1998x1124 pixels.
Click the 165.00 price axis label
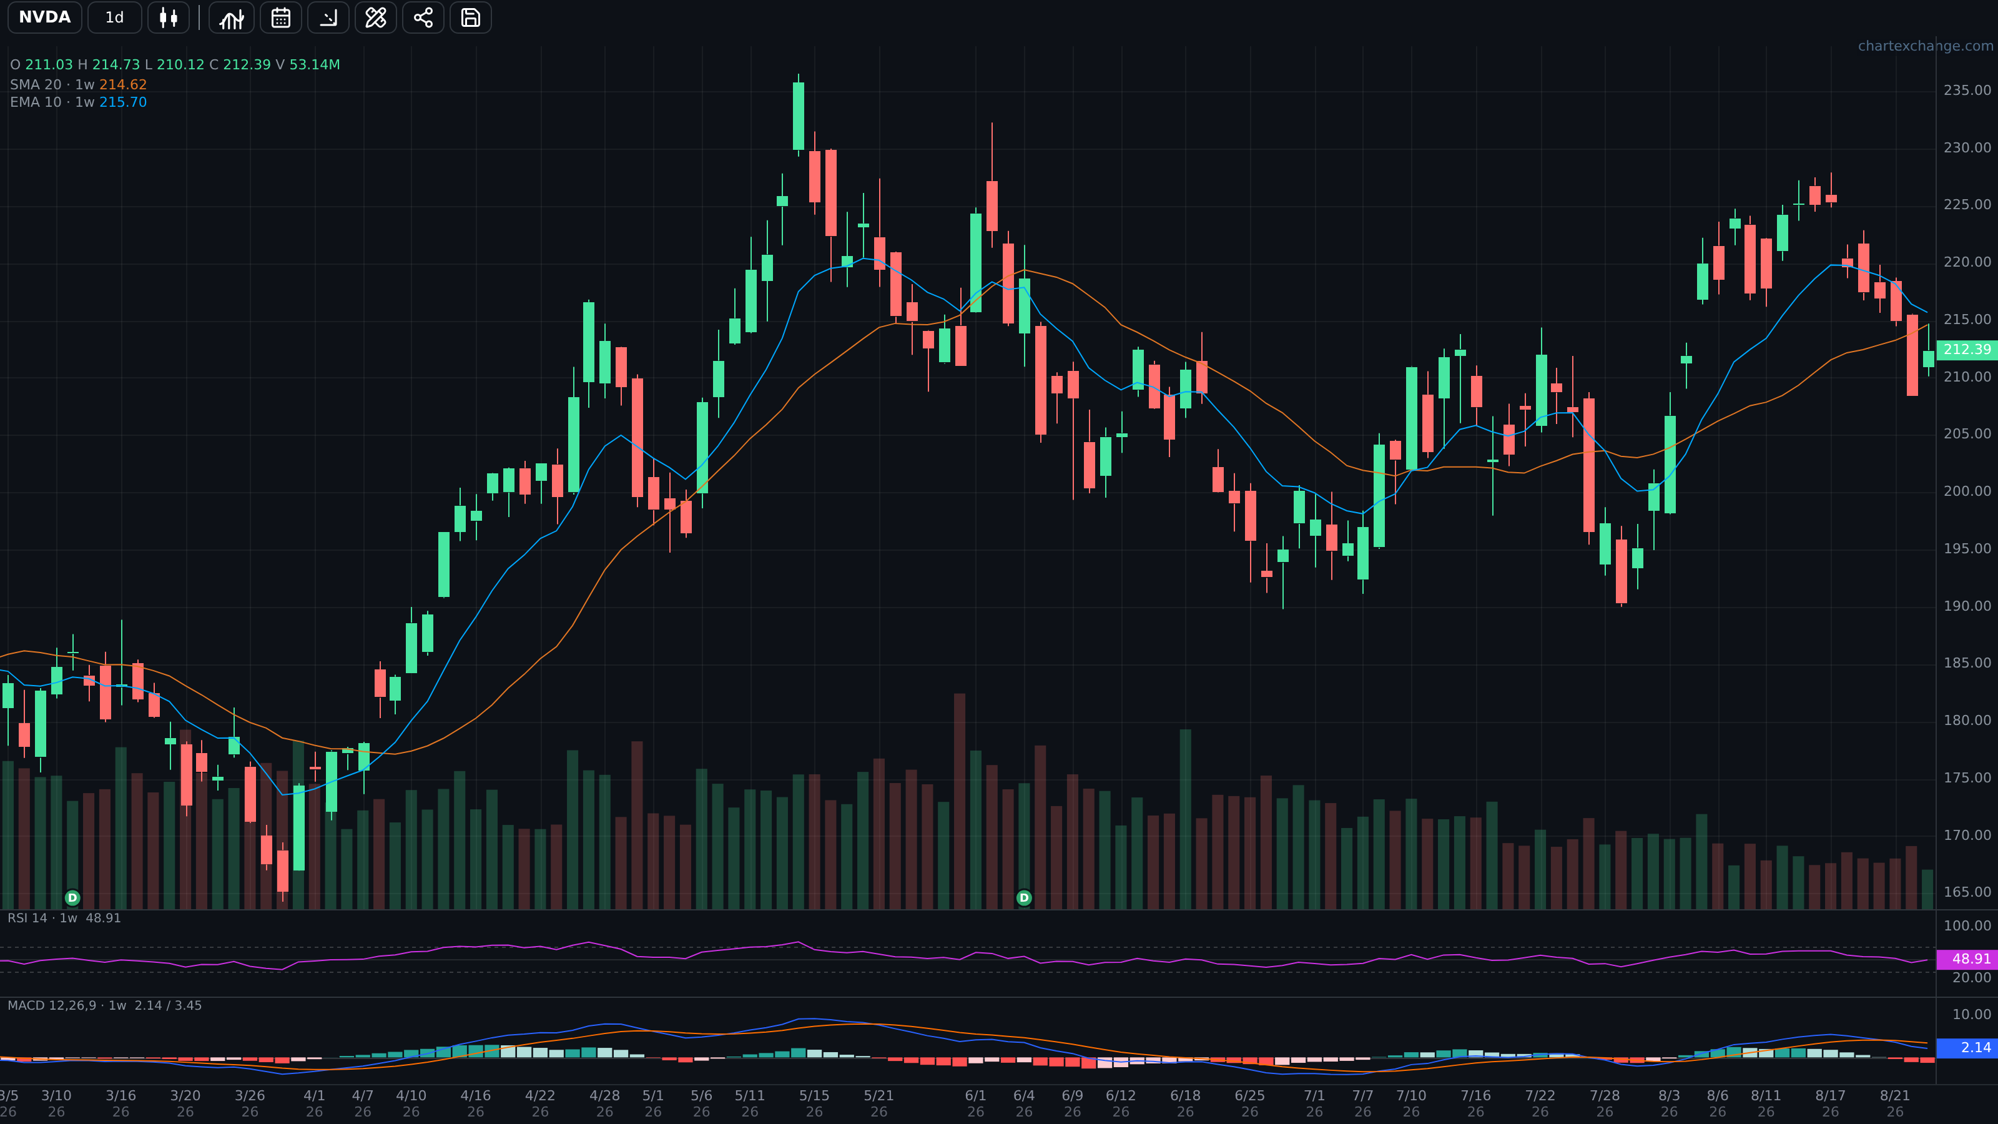[x=1967, y=892]
